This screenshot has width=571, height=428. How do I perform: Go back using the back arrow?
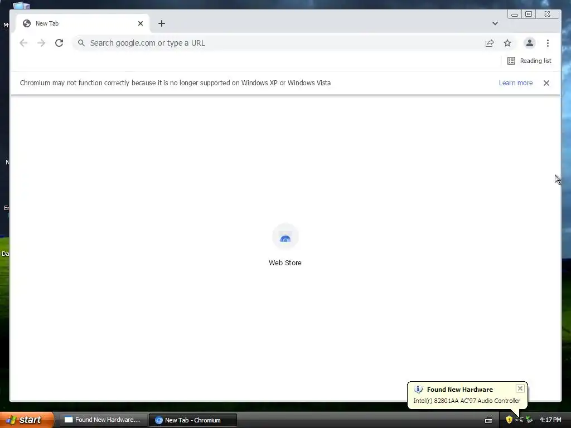(x=23, y=43)
